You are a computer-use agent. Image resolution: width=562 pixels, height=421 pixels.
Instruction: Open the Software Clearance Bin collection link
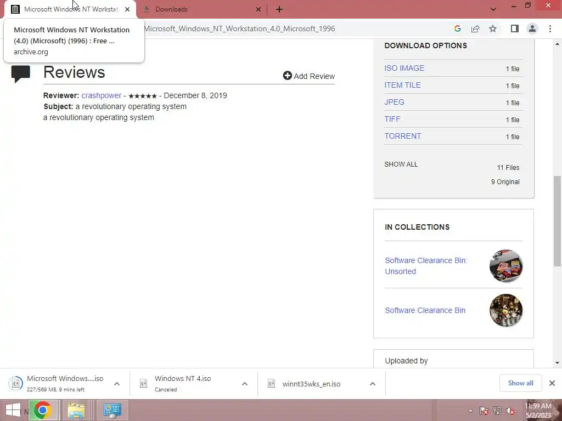click(x=425, y=310)
